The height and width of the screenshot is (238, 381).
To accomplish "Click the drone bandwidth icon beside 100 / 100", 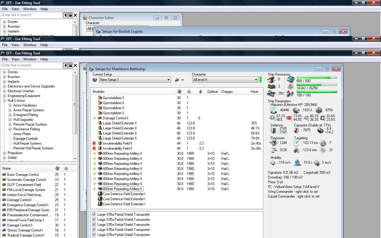I will click(x=291, y=94).
